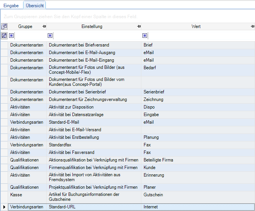This screenshot has height=211, width=255.
Task: Open filter operator for Gruppe column
Action: click(12, 36)
